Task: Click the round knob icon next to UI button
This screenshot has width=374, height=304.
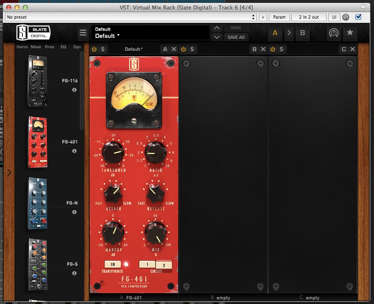Action: tap(346, 17)
